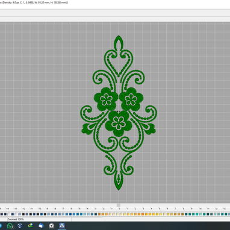
Task: Switch to the active embroidery app 'A' taskbar icon
Action: pyautogui.click(x=62, y=226)
